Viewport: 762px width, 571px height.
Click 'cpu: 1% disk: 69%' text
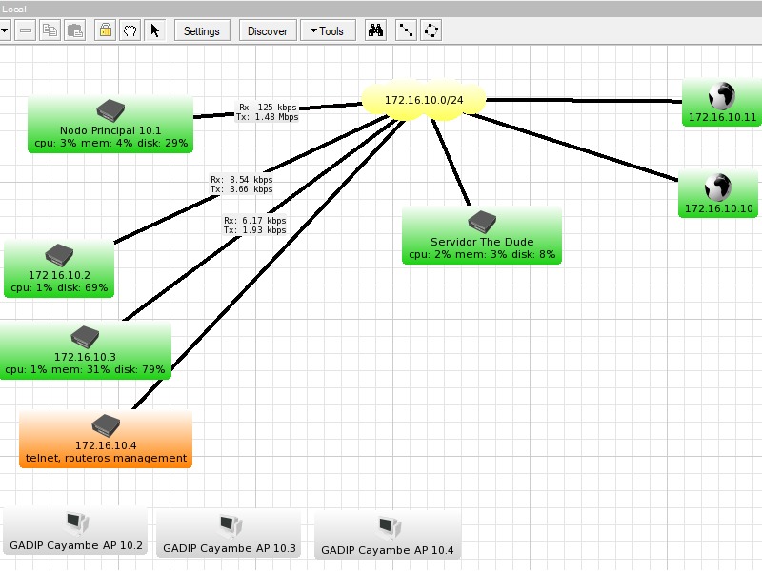pyautogui.click(x=59, y=287)
